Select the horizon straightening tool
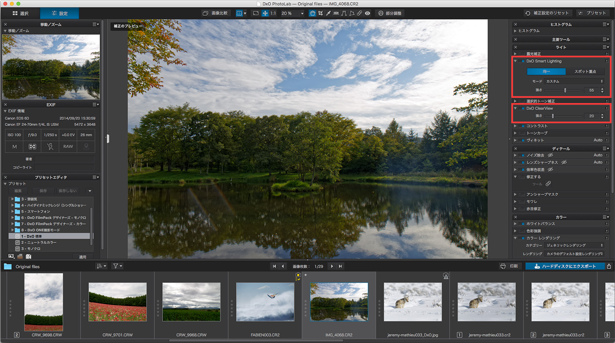This screenshot has height=343, width=615. [336, 13]
